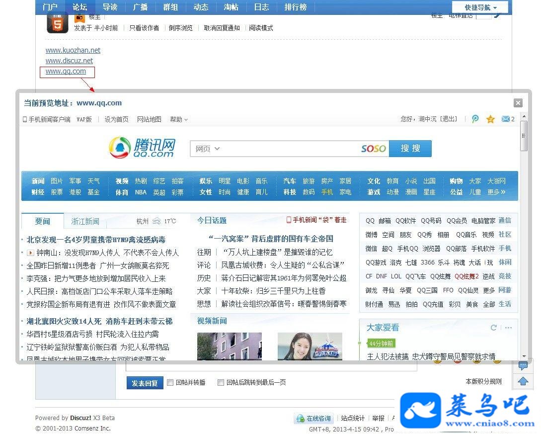Click 只看该作者 link
Screen dimensions: 541x434
144,28
